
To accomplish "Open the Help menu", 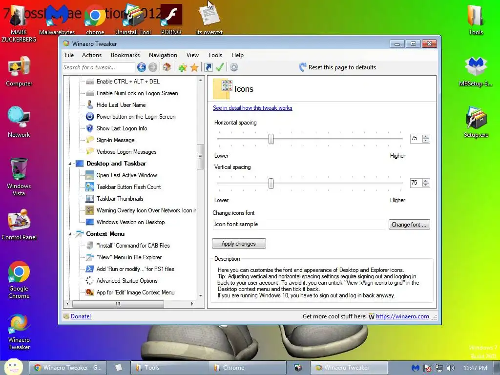I will click(237, 55).
